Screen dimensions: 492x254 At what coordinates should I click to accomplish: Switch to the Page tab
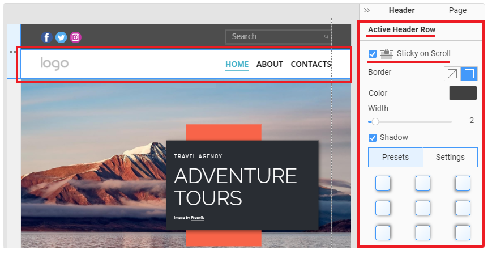click(x=457, y=10)
